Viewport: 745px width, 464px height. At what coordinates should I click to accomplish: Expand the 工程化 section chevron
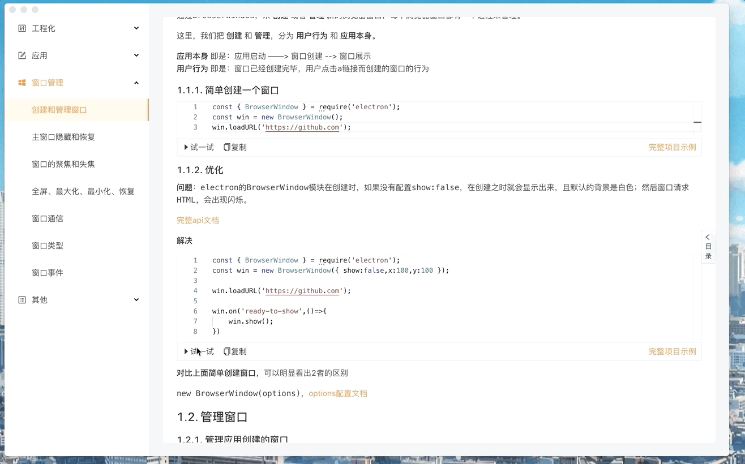(x=136, y=28)
